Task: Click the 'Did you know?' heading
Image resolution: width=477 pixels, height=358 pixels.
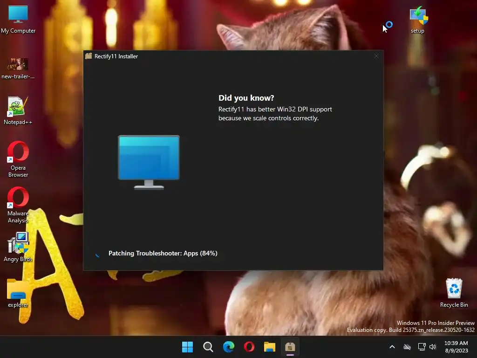Action: 246,98
